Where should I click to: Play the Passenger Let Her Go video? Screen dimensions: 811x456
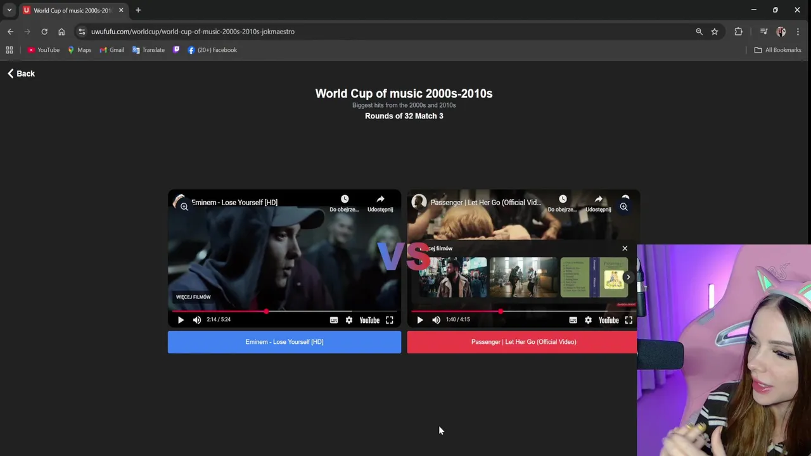[420, 320]
